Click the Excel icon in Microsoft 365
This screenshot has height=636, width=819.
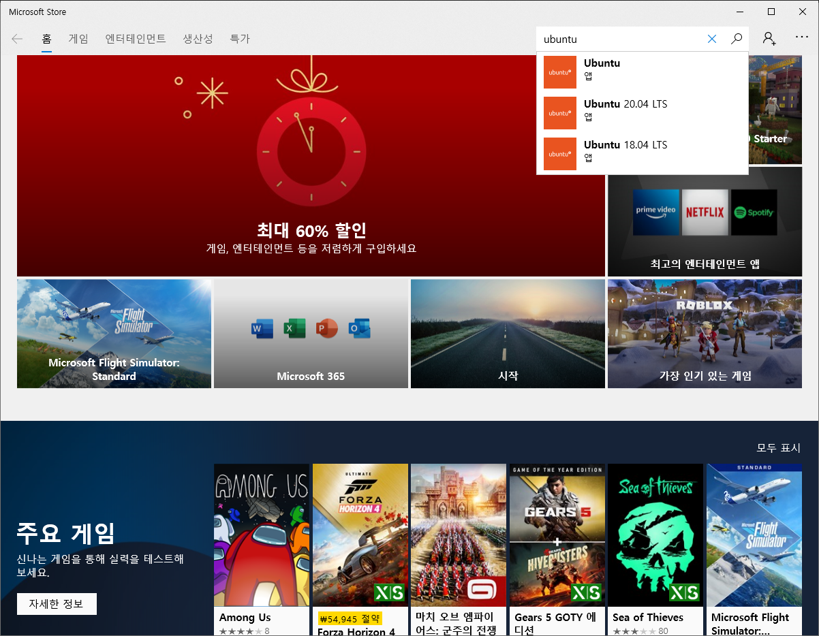(x=294, y=329)
